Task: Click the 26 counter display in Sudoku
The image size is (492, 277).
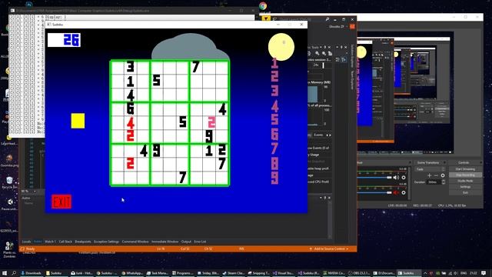Action: [64, 40]
